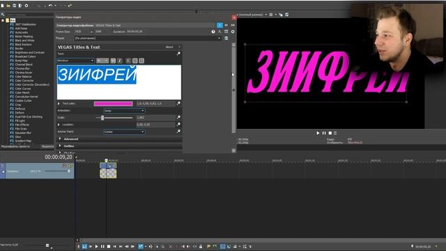Select center text alignment button

(x=134, y=61)
